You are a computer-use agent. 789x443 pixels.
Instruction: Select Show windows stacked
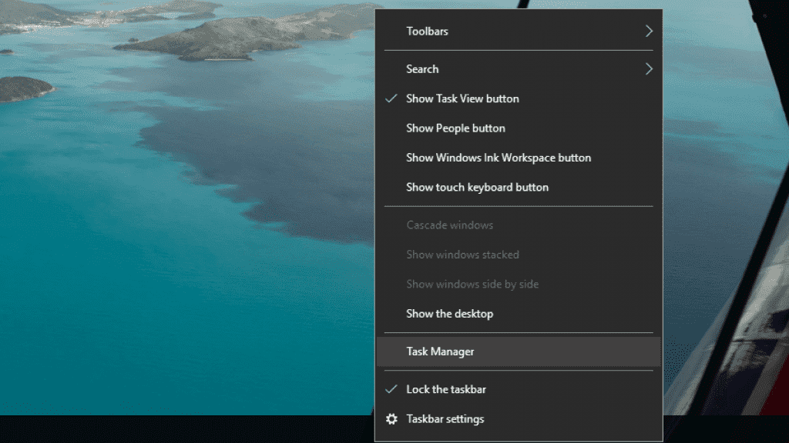click(x=462, y=255)
